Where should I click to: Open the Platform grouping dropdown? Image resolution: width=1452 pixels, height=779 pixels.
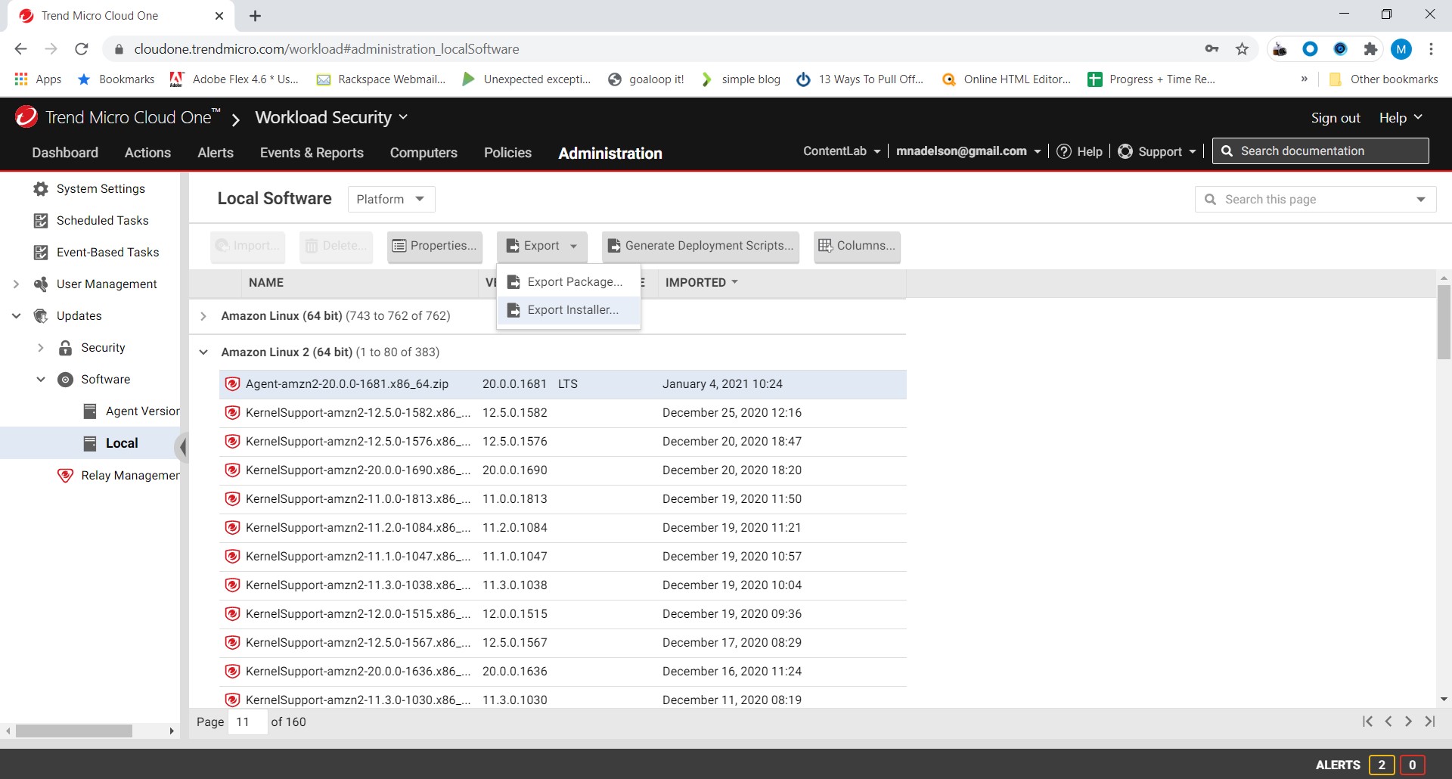(391, 200)
